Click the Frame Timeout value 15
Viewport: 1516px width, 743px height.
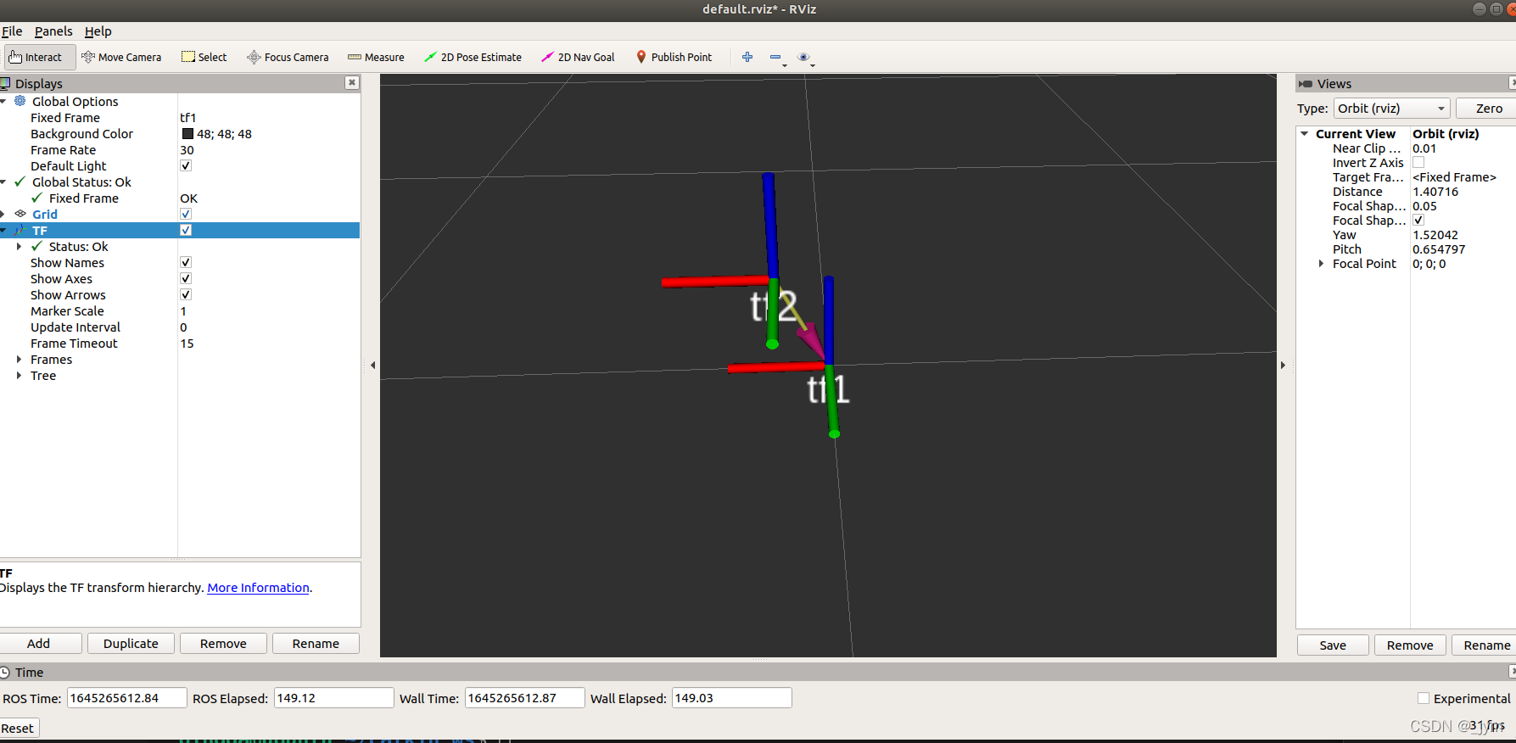point(187,343)
